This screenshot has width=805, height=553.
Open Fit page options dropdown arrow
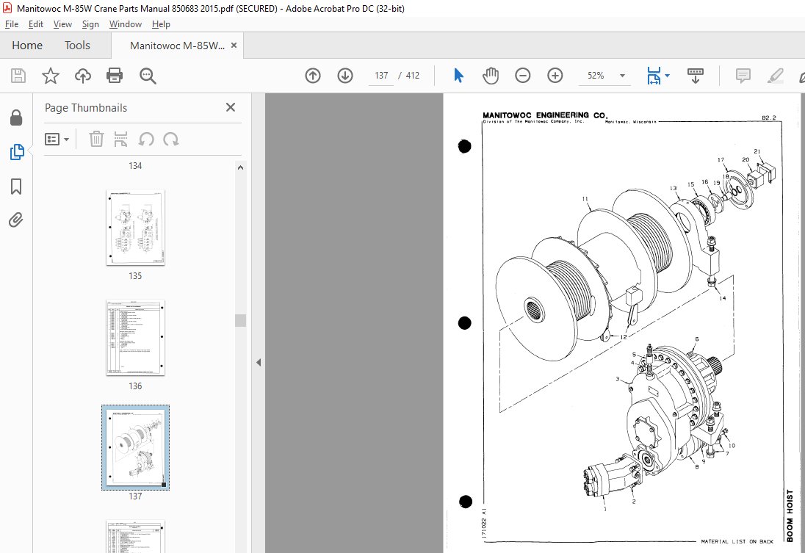click(668, 76)
